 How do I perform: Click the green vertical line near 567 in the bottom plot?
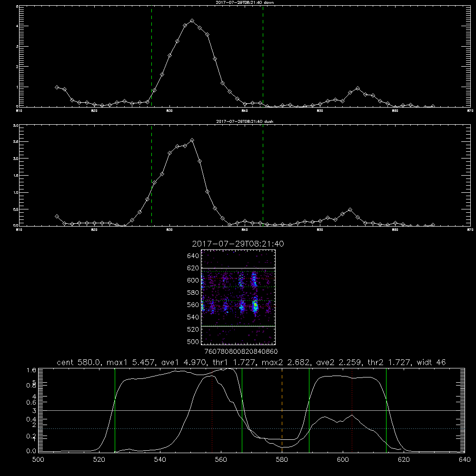242,410
